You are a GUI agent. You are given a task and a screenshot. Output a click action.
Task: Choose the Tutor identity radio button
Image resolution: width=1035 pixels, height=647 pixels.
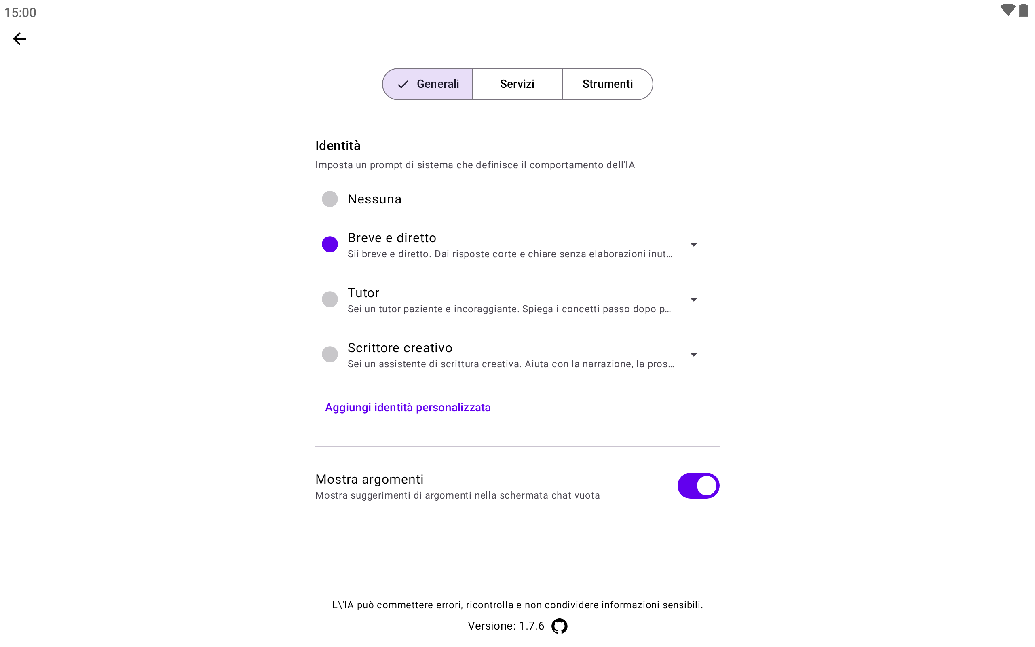(x=330, y=299)
